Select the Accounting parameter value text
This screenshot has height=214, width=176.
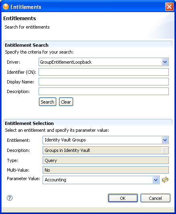point(55,180)
